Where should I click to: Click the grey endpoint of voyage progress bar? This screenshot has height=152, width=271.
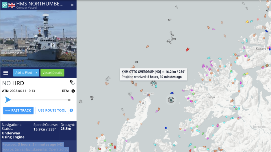69,100
